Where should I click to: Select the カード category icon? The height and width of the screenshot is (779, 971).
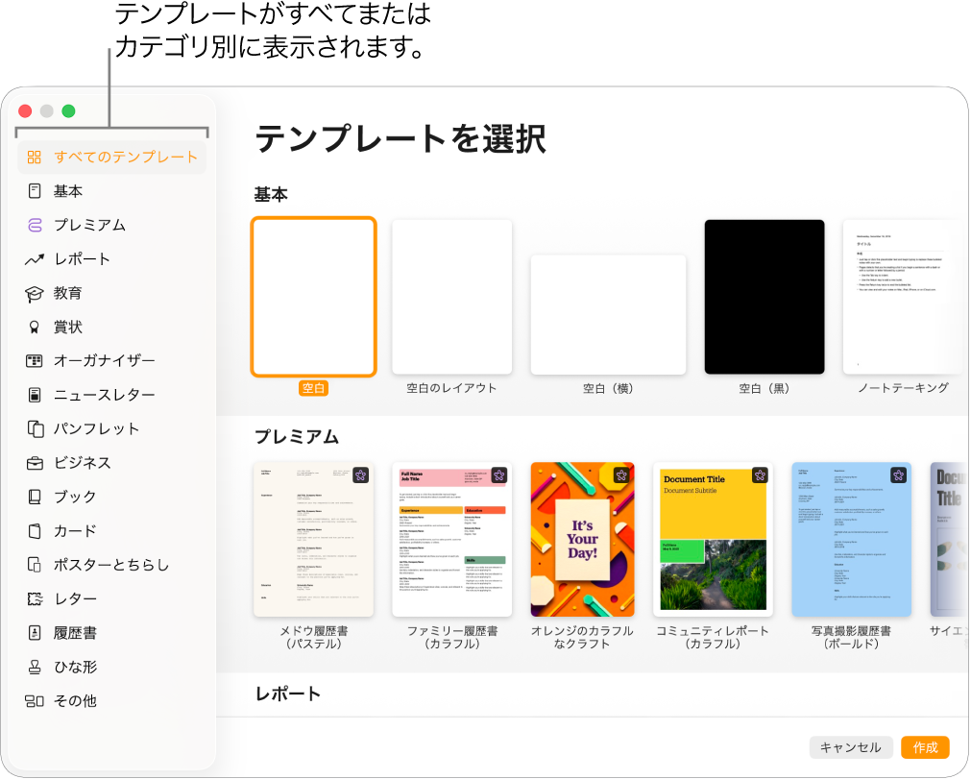[x=36, y=530]
